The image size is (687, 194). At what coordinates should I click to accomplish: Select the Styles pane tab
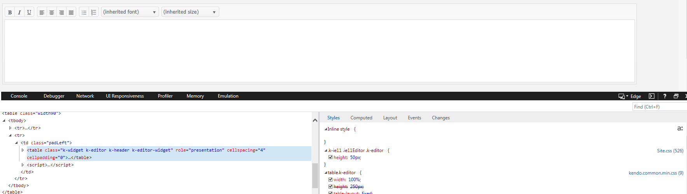click(334, 118)
